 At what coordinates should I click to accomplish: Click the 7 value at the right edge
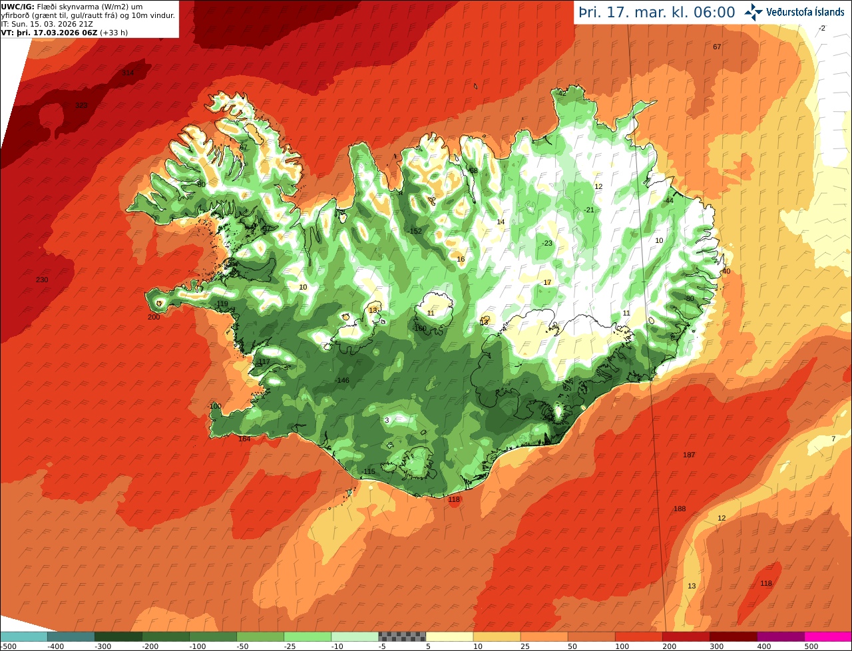pyautogui.click(x=833, y=439)
